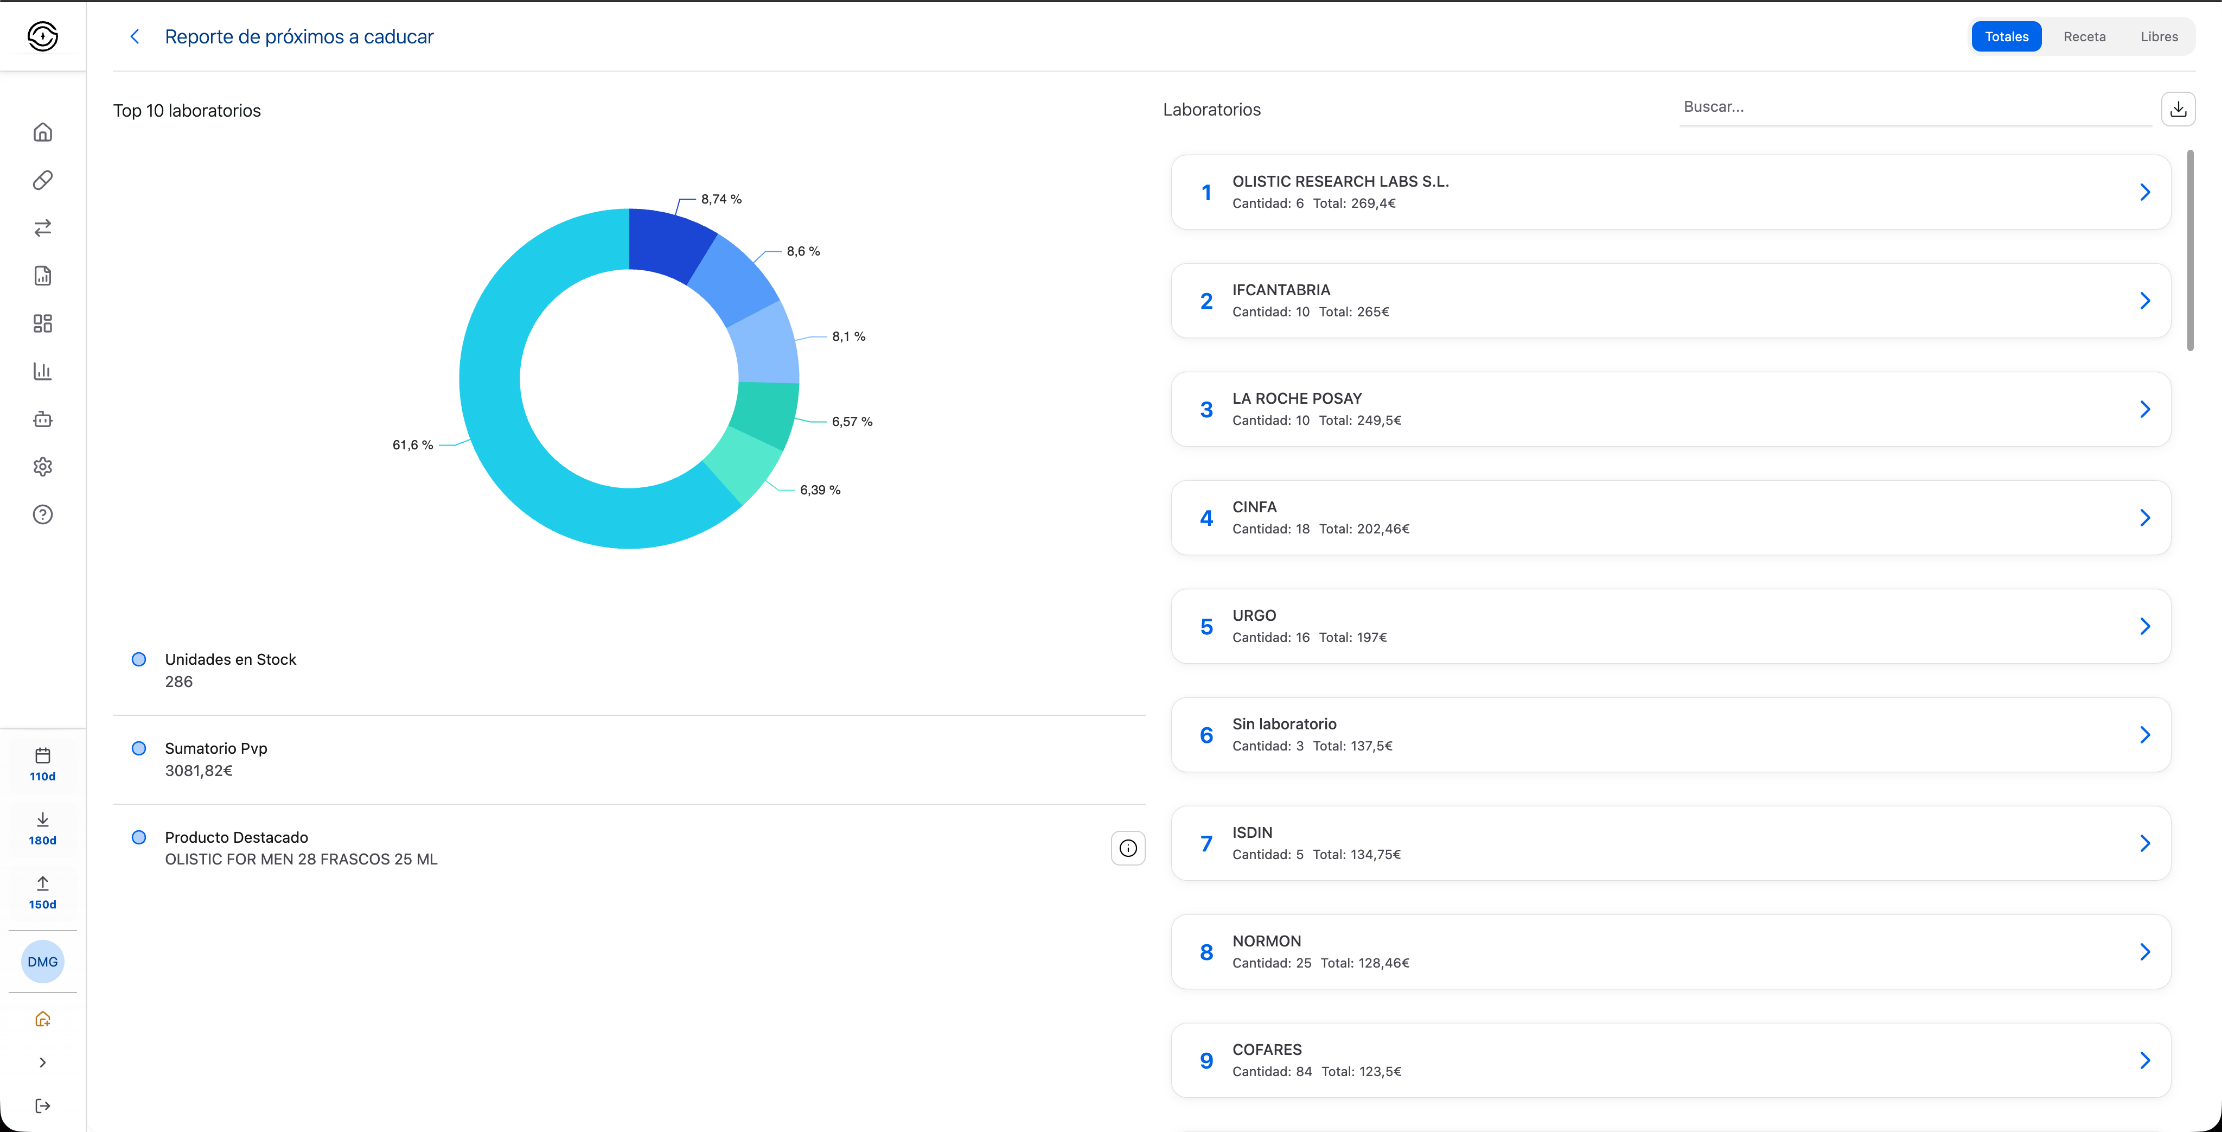Image resolution: width=2222 pixels, height=1132 pixels.
Task: Expand OLISTIC RESEARCH LABS row chevron
Action: coord(2144,193)
